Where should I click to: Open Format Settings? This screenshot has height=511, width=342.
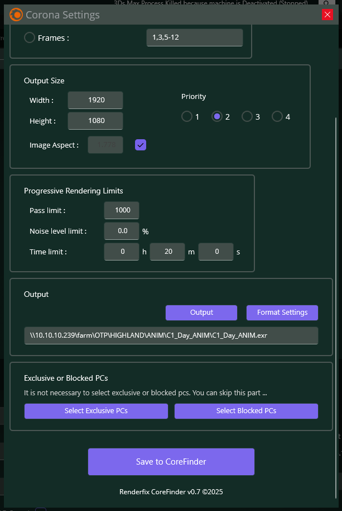(x=282, y=313)
